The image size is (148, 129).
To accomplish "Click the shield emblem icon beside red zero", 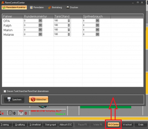I will click(21, 113).
